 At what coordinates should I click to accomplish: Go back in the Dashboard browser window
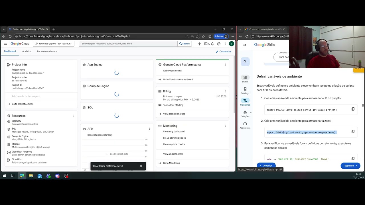(4, 36)
